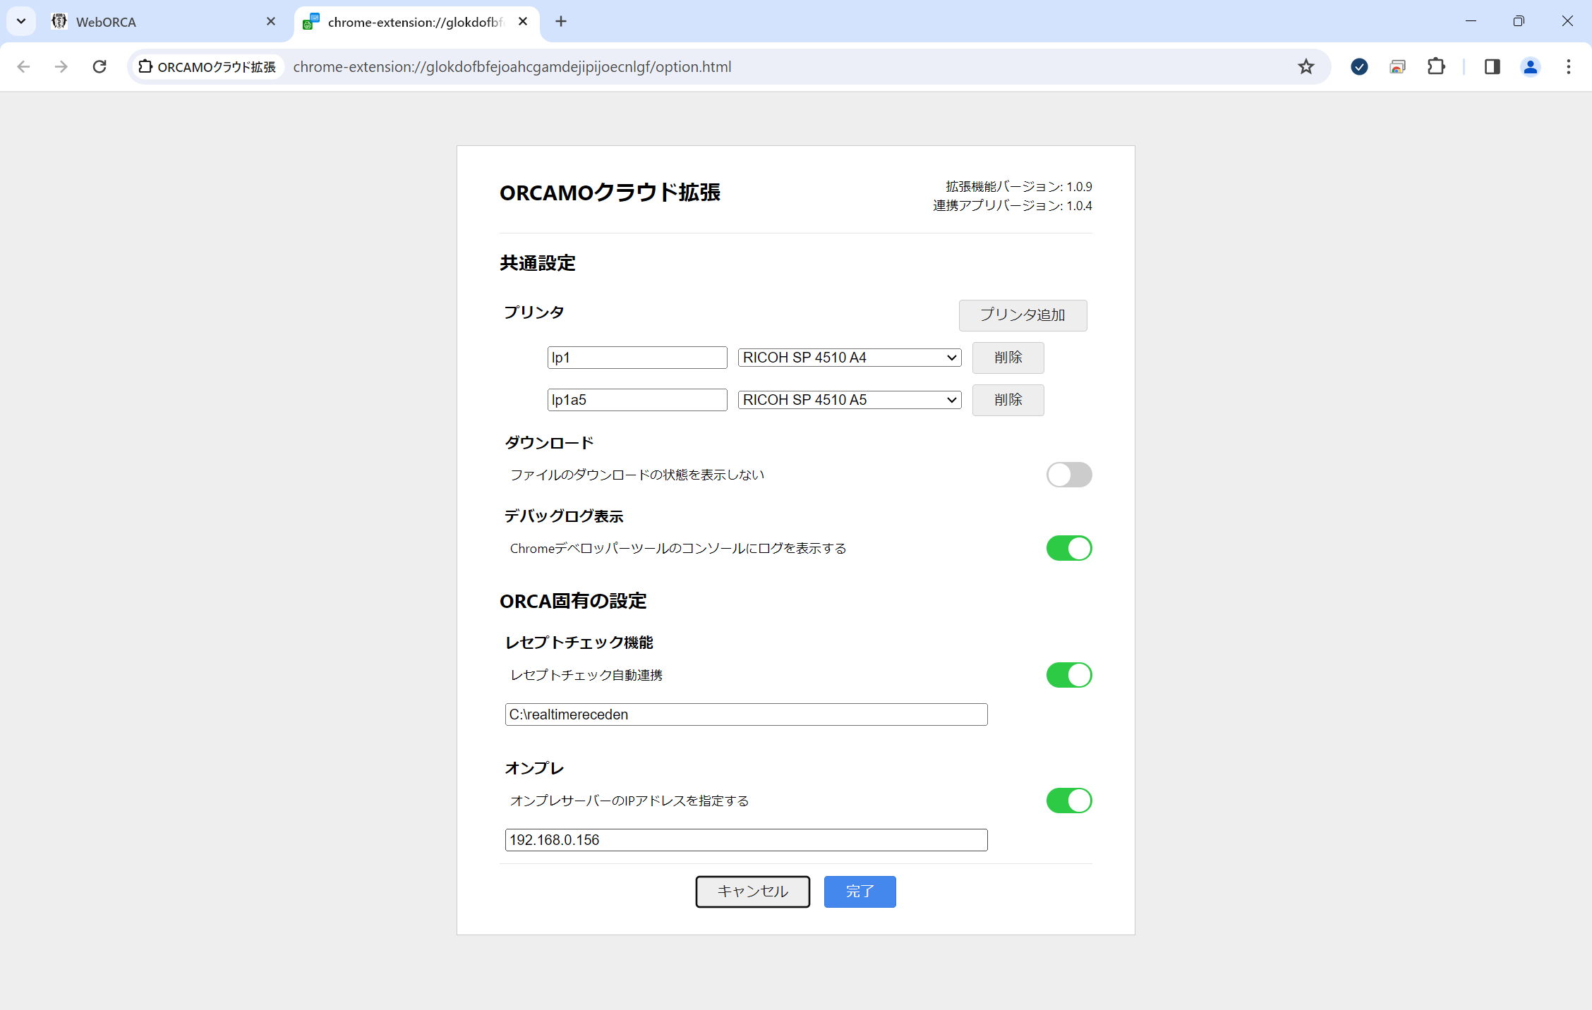The height and width of the screenshot is (1010, 1592).
Task: Delete the lp1 printer row
Action: (1008, 358)
